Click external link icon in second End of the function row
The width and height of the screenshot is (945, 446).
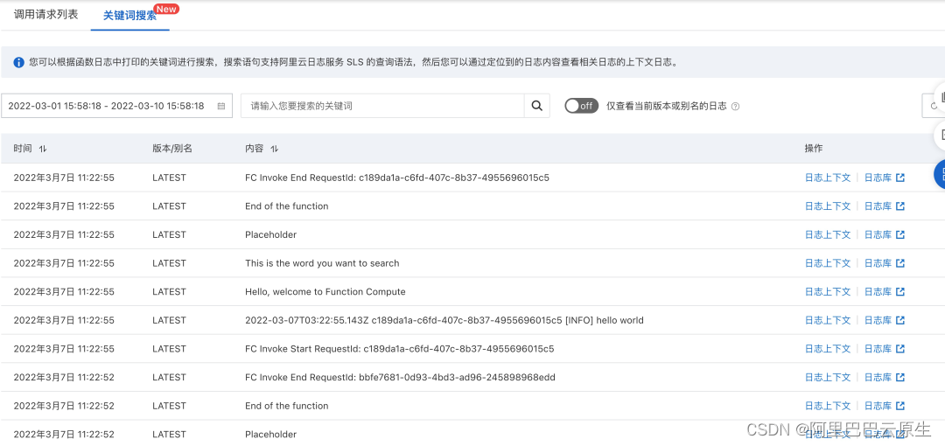(900, 407)
